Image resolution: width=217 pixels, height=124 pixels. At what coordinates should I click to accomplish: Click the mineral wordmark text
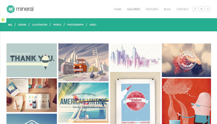pos(25,9)
